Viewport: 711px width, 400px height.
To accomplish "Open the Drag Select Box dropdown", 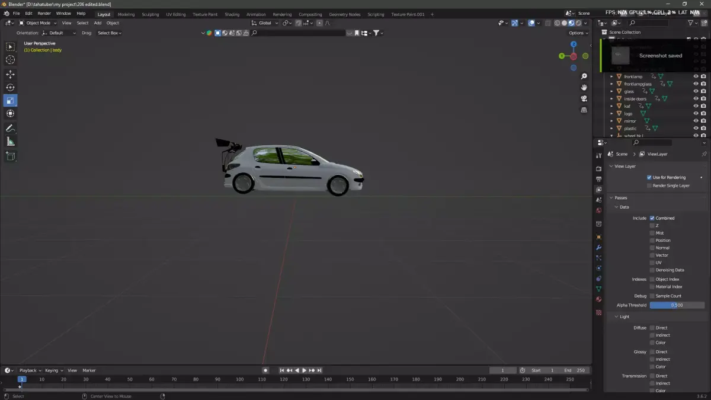I will (110, 33).
